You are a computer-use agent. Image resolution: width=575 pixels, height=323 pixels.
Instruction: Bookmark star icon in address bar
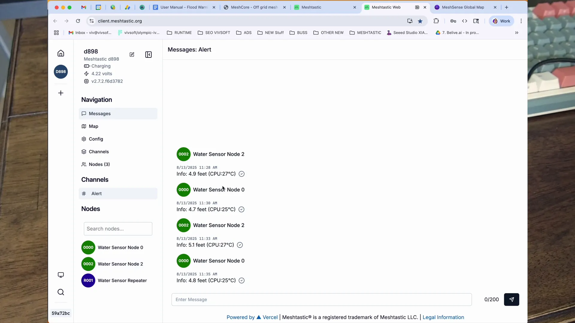click(x=420, y=21)
